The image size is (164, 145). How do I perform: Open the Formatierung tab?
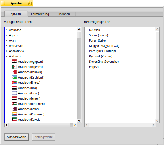tap(40, 14)
